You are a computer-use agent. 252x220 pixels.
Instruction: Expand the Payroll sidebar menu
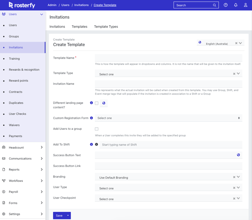(42, 192)
